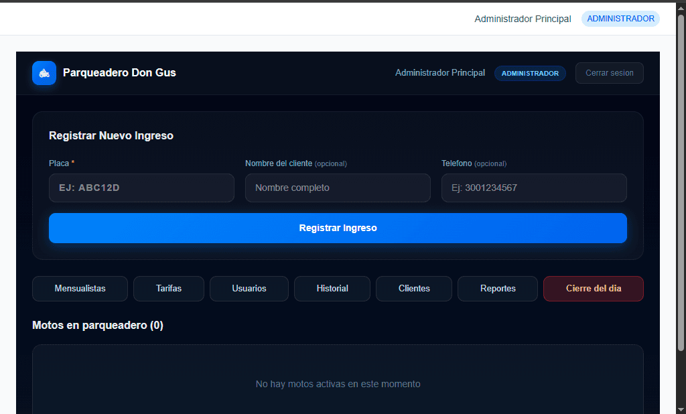Screen dimensions: 686x414
Task: Select the Telefono input field
Action: coord(534,188)
